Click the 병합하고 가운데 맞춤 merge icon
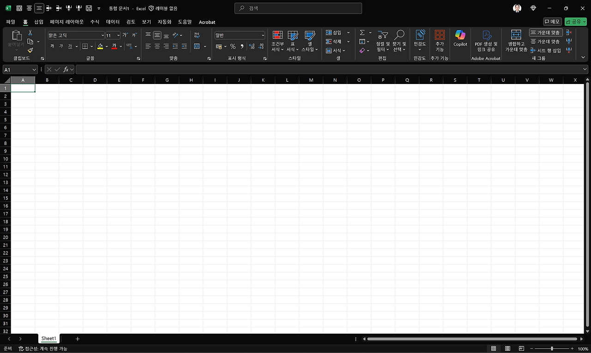Image resolution: width=591 pixels, height=353 pixels. 516,41
